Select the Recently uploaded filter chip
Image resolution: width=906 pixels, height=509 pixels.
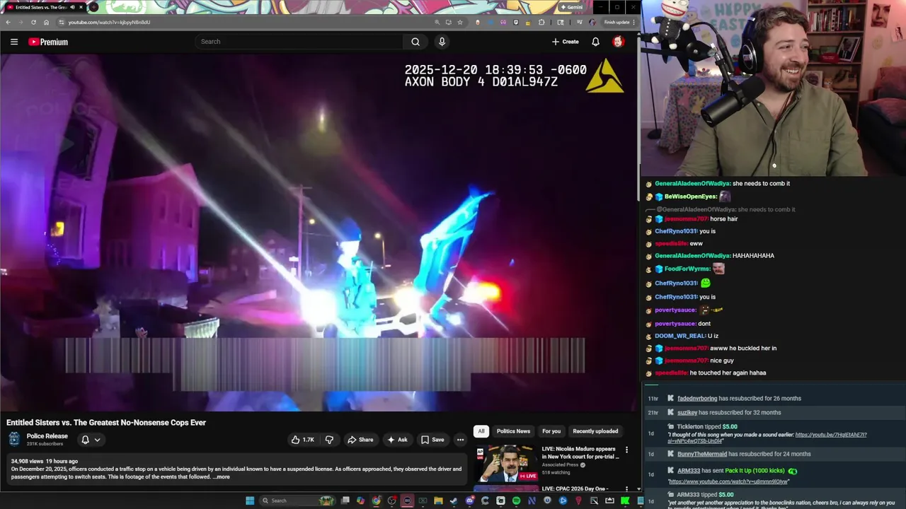coord(595,431)
